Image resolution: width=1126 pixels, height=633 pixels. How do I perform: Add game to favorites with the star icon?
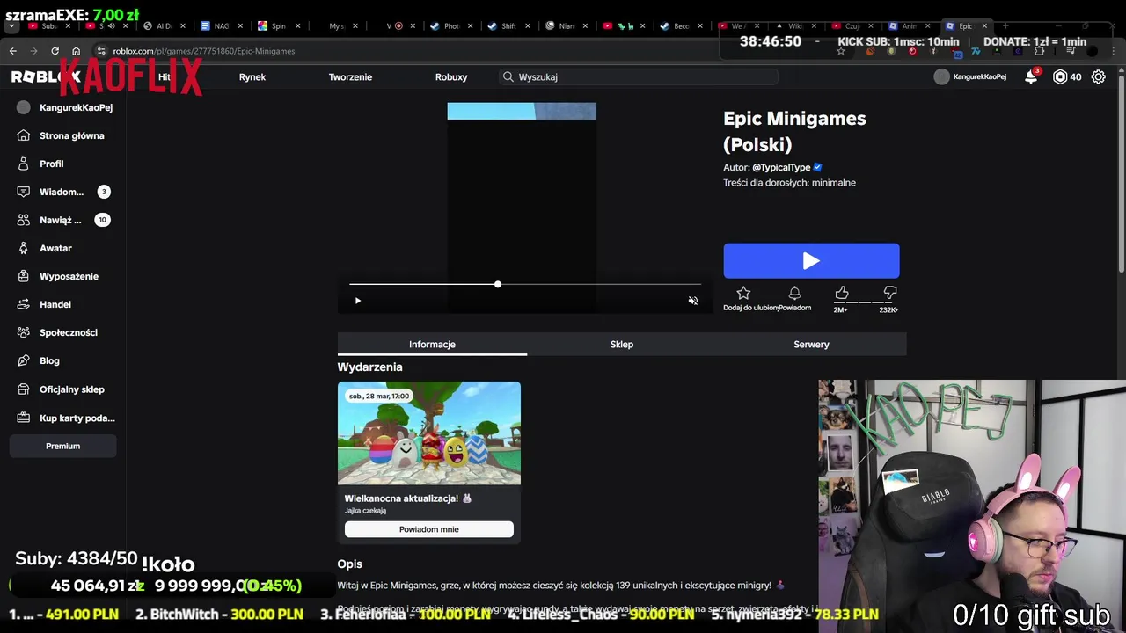pos(743,293)
